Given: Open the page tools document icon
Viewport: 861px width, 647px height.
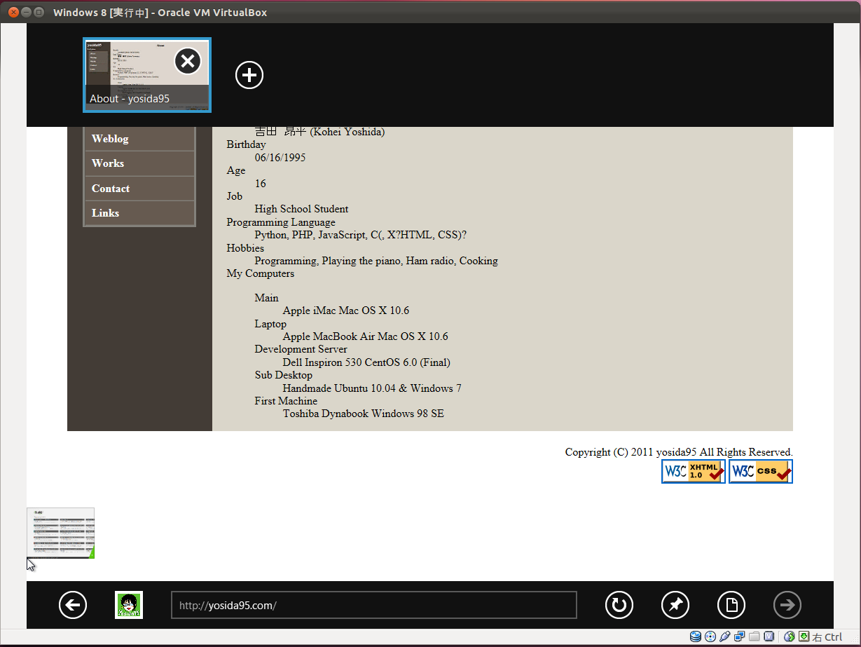Looking at the screenshot, I should pyautogui.click(x=731, y=605).
